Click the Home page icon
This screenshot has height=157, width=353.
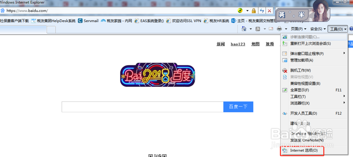coord(244,29)
